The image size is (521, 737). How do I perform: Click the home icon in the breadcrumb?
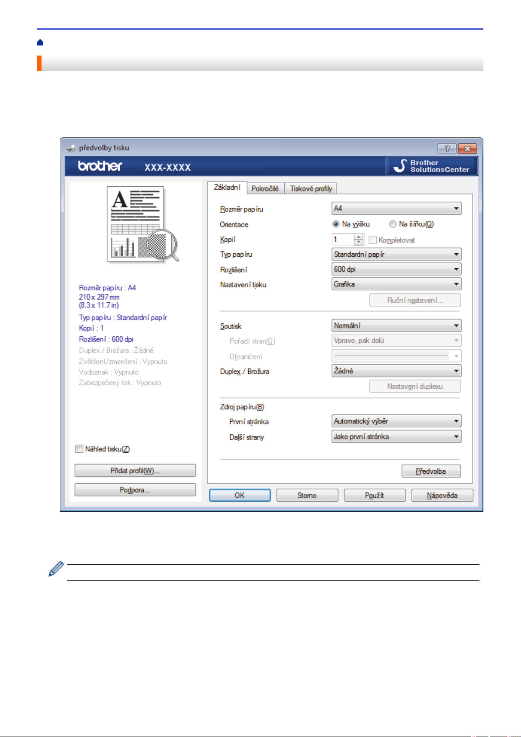[x=40, y=42]
